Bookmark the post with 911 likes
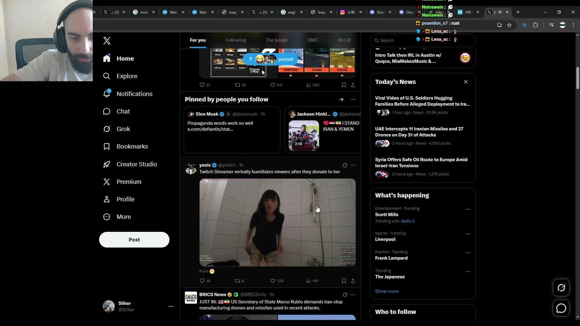This screenshot has height=326, width=580. 343,85
